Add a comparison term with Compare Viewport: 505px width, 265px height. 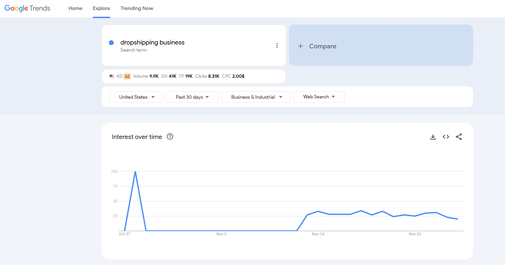pyautogui.click(x=381, y=45)
